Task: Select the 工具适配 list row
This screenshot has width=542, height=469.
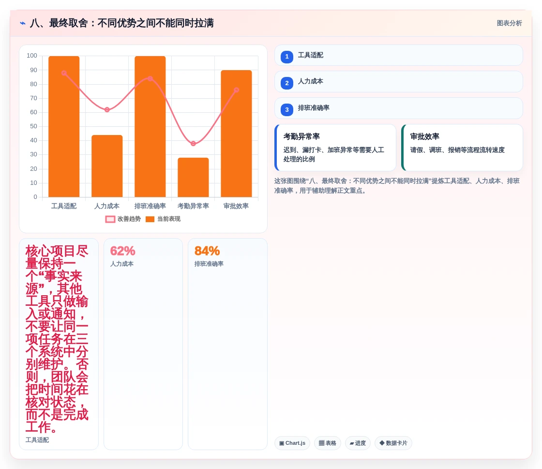Action: pos(399,55)
